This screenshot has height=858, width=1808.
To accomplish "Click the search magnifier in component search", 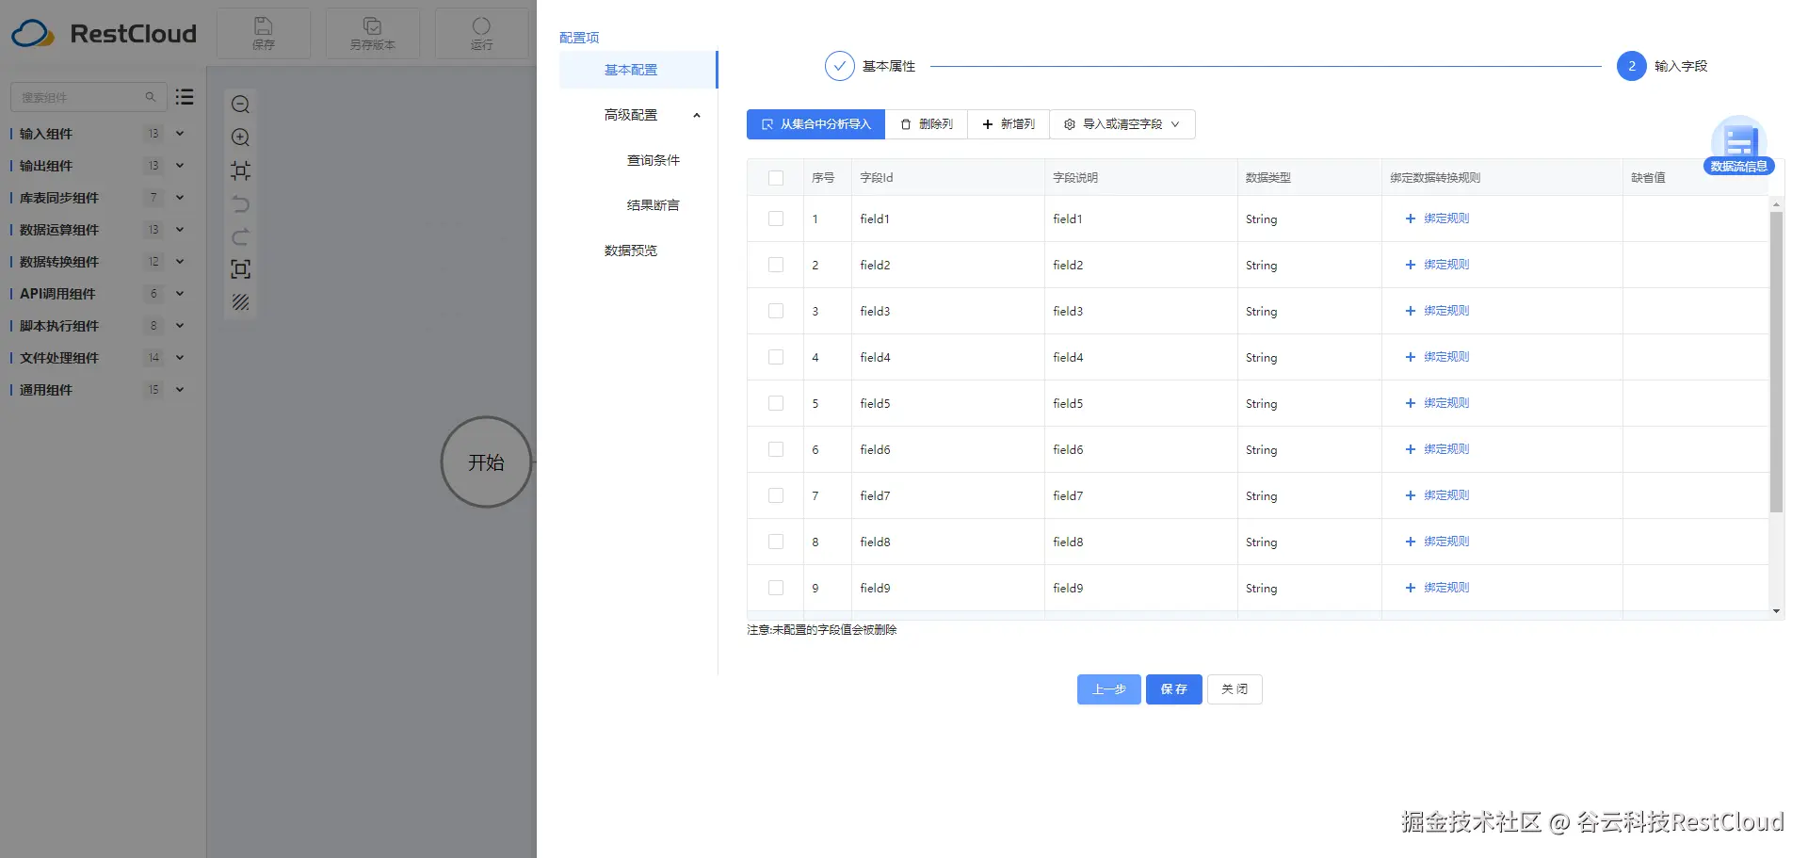I will 150,97.
